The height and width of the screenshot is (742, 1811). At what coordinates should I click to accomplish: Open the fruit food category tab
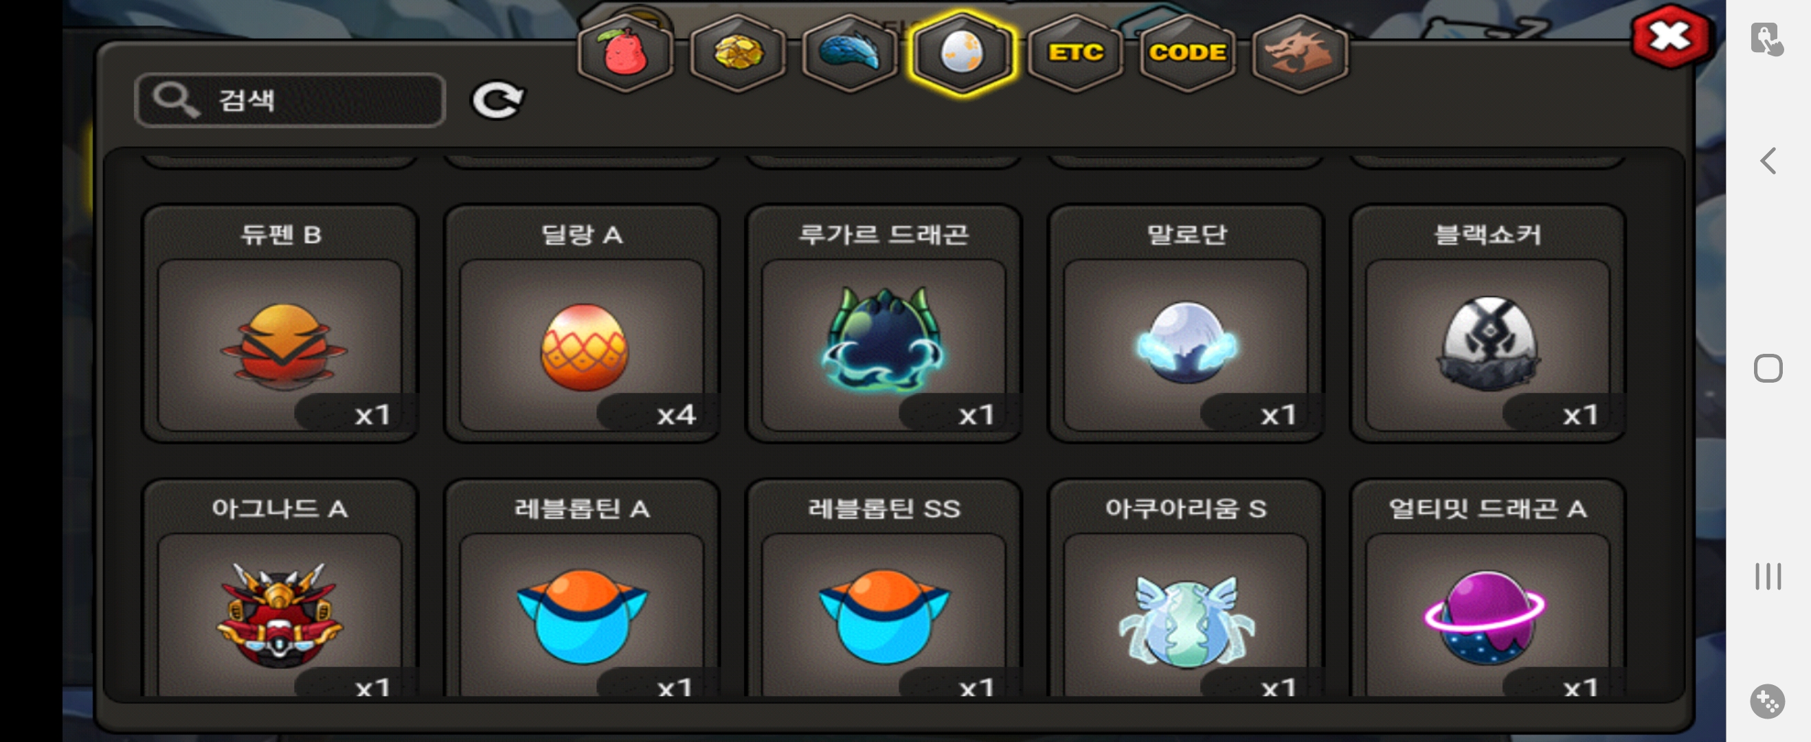pos(625,54)
